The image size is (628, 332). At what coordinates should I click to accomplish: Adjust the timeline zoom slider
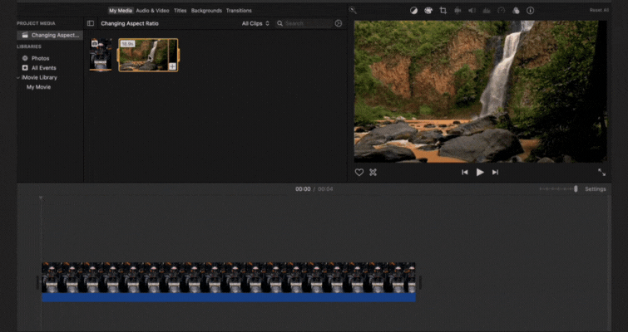pos(575,189)
